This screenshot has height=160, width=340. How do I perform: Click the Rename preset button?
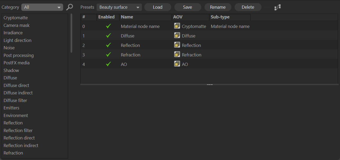tap(218, 7)
